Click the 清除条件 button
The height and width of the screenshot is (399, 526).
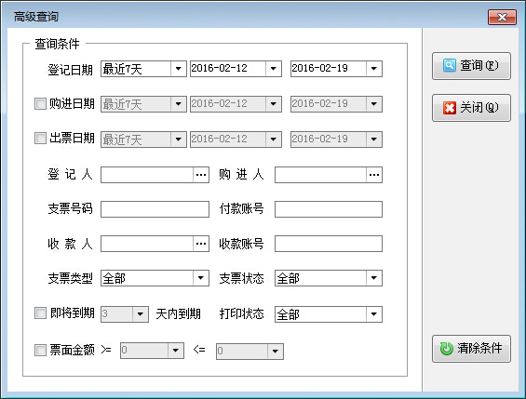tap(471, 349)
